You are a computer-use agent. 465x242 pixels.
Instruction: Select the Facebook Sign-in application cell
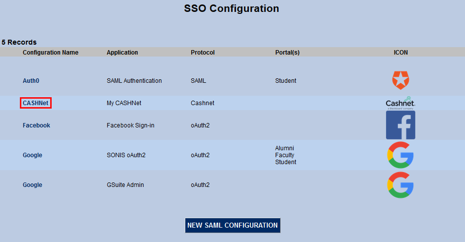pyautogui.click(x=130, y=125)
